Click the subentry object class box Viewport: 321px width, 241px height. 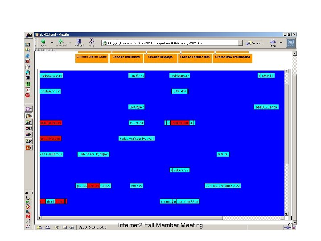click(181, 170)
